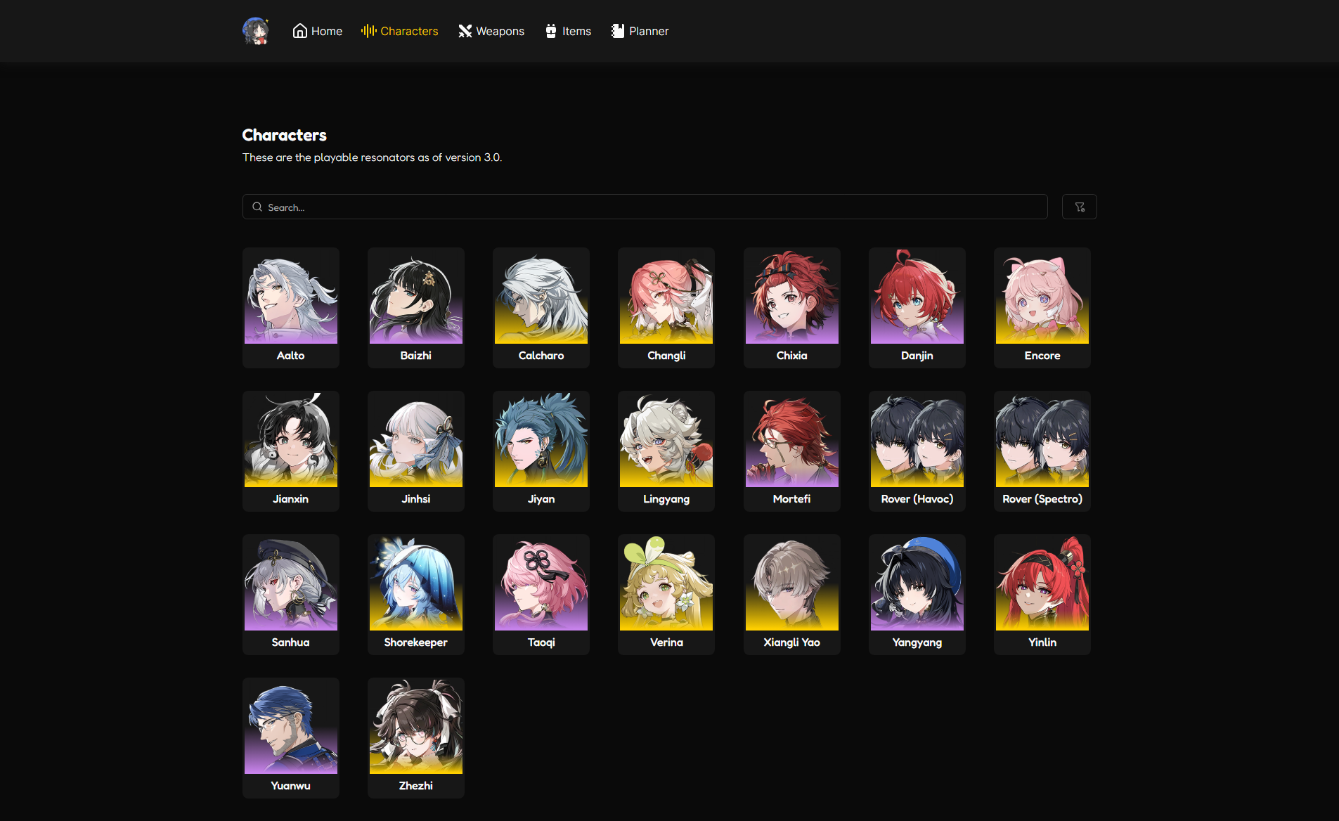This screenshot has height=821, width=1339.
Task: Open Jiyan character card
Action: coord(541,451)
